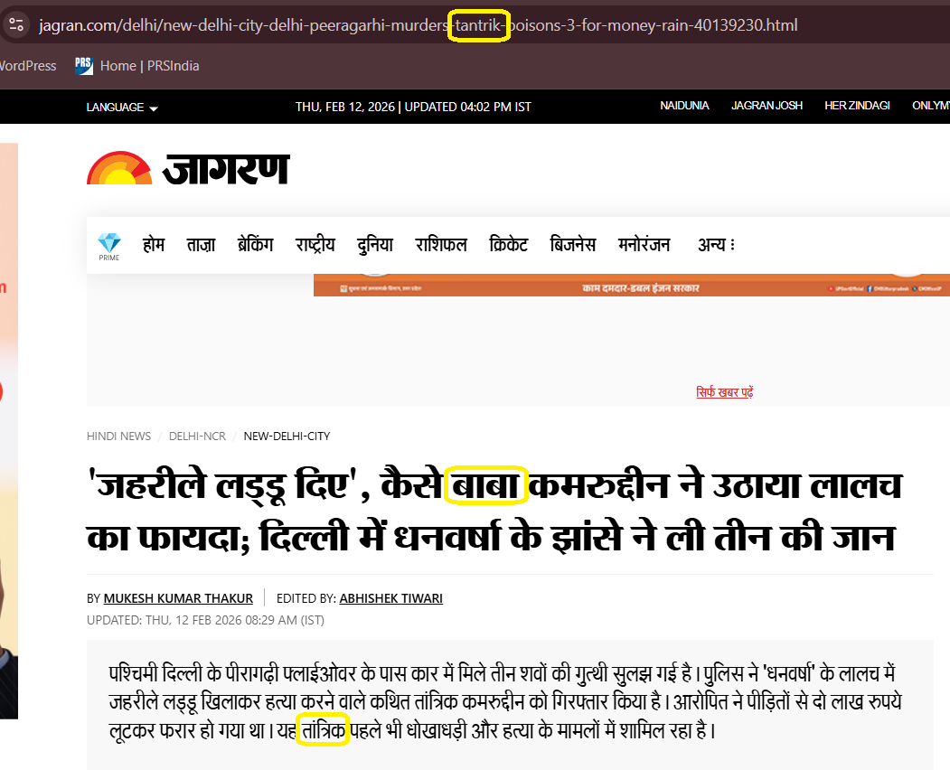Open the होम menu item
950x770 pixels.
pyautogui.click(x=154, y=245)
